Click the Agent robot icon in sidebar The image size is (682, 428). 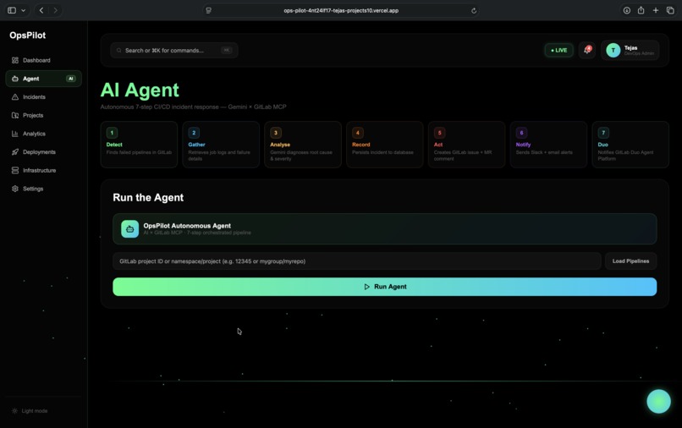click(15, 79)
